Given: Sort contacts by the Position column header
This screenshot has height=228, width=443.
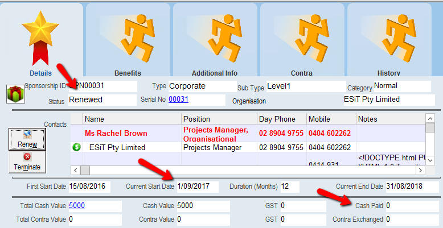Looking at the screenshot, I should 218,119.
